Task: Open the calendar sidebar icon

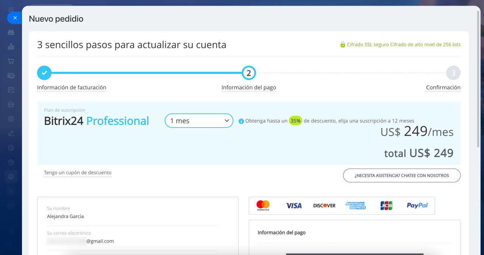Action: [x=11, y=90]
